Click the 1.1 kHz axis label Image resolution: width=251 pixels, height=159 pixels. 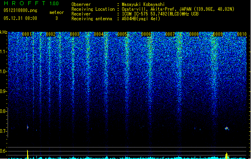[3, 52]
